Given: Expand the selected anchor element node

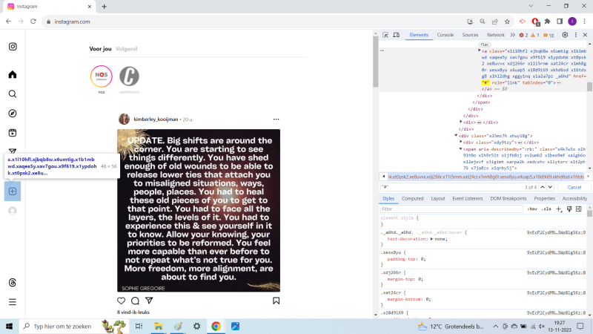Looking at the screenshot, I should point(479,50).
